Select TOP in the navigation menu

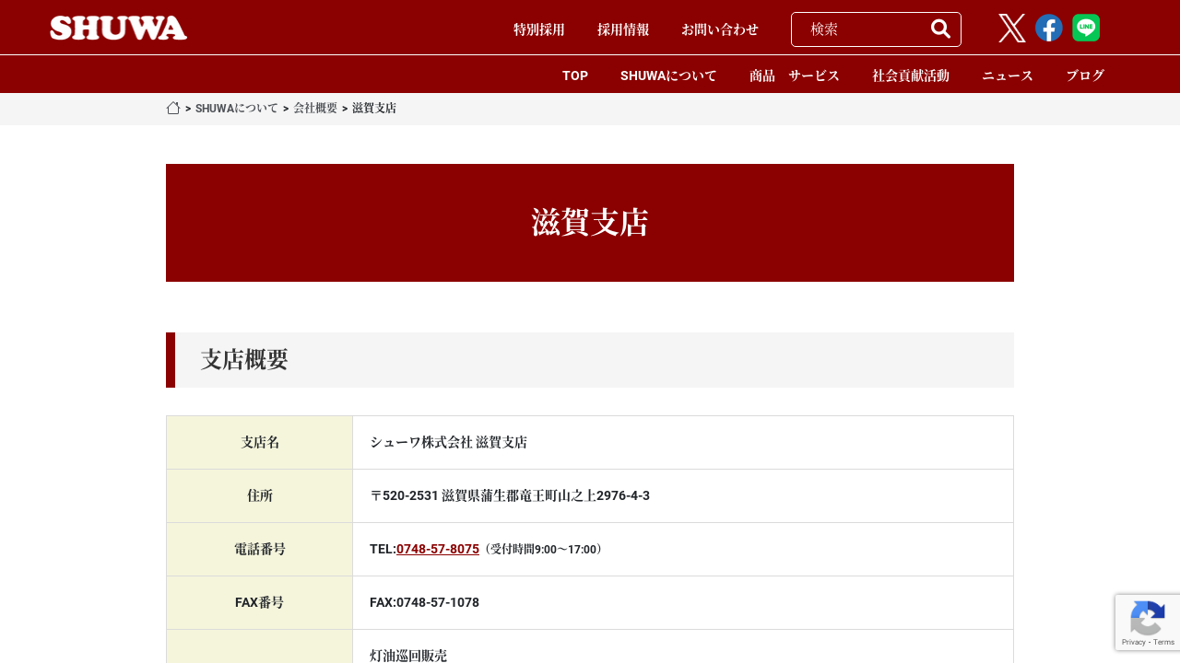(x=575, y=76)
